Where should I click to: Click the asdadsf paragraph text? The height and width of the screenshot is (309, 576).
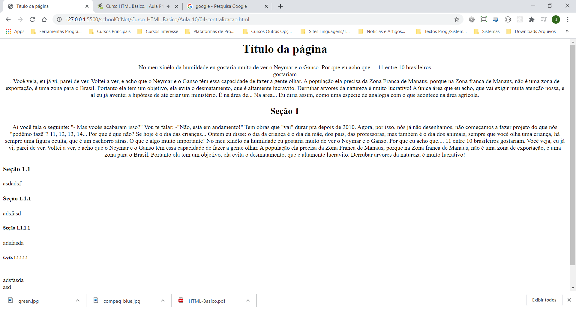12,184
